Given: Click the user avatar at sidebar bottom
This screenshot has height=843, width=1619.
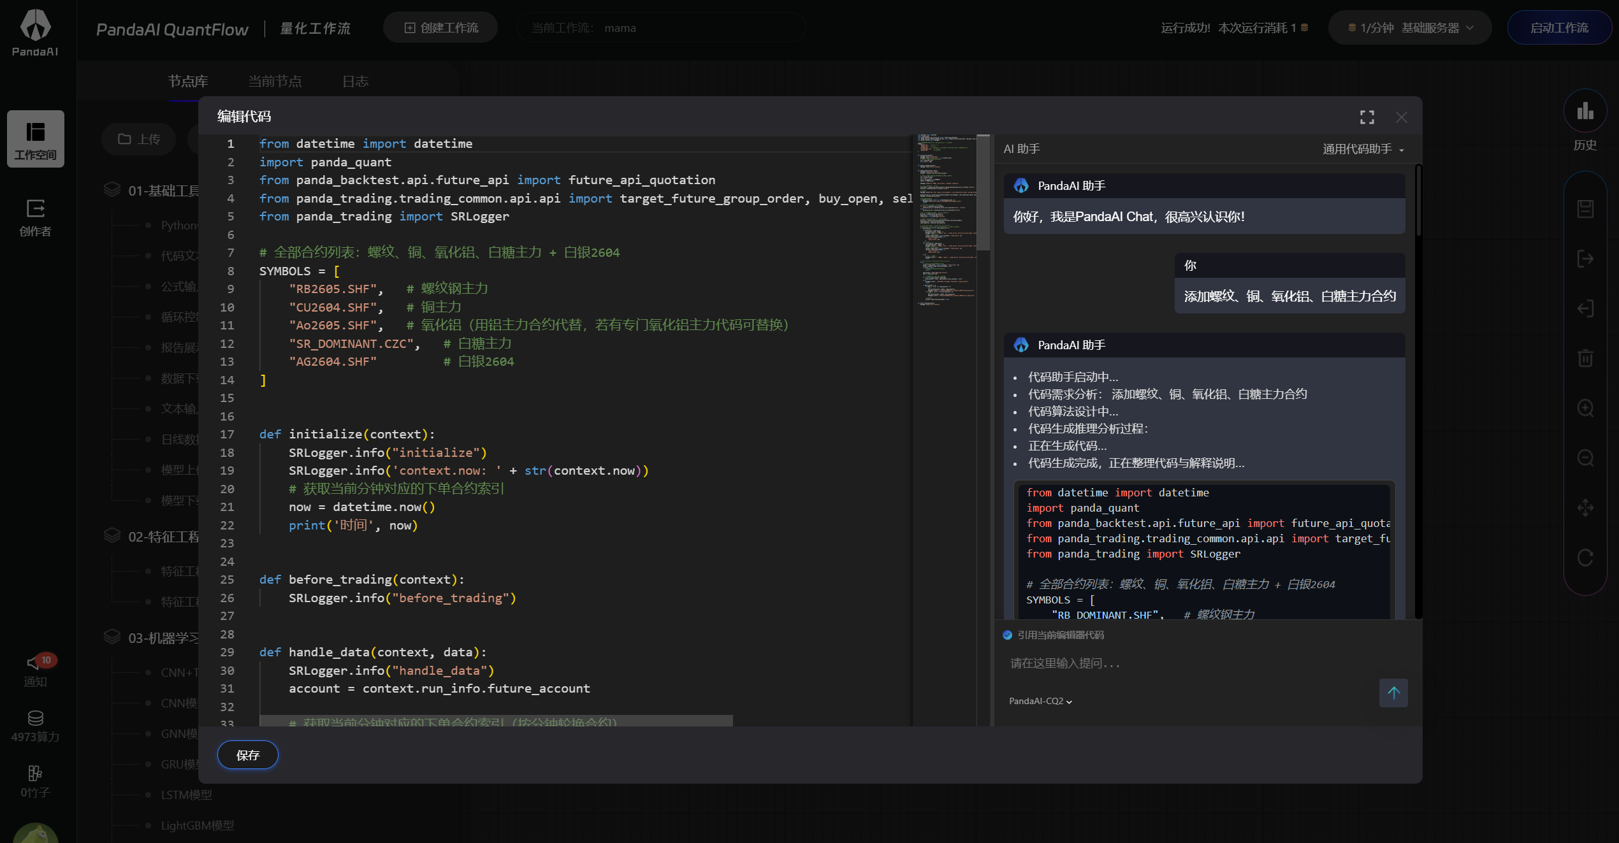Looking at the screenshot, I should [36, 832].
